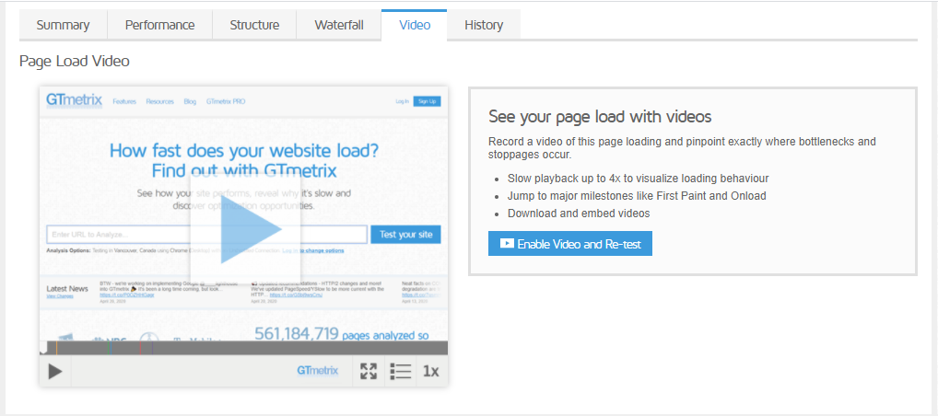Toggle fullscreen mode for the video

[x=369, y=371]
